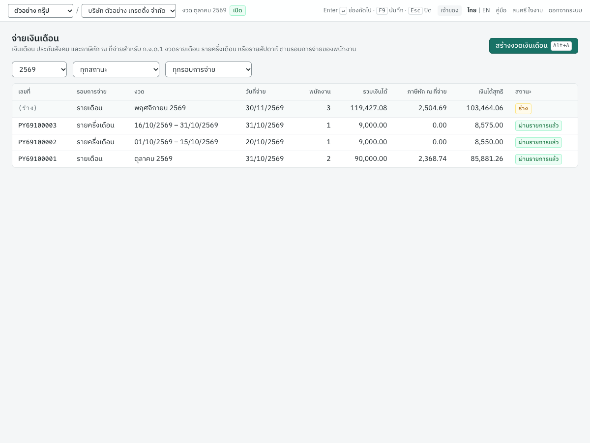Open the ตัวอย่าง กรุ๊ป group dropdown
This screenshot has width=590, height=443.
tap(40, 11)
